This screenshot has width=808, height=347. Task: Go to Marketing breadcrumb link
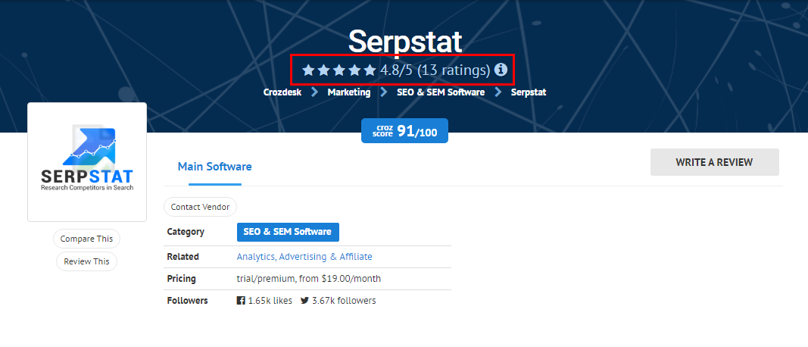[x=349, y=92]
